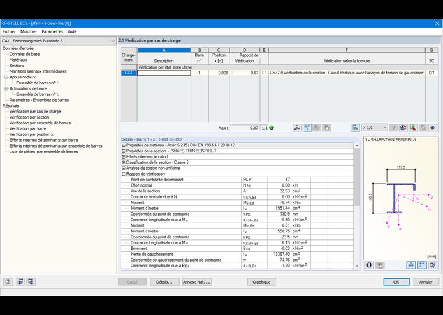Select Vérification par ensemble de barres
Image resolution: width=443 pixels, height=315 pixels.
tap(40, 123)
